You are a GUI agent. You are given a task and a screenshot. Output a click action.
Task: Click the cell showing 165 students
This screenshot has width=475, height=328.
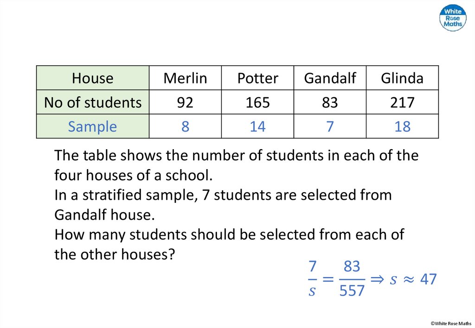click(x=257, y=102)
